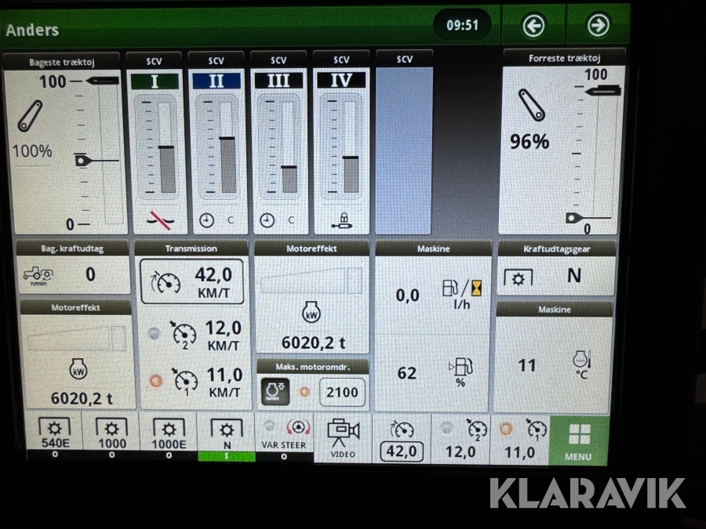Image resolution: width=706 pixels, height=529 pixels.
Task: Tap the SCV IV lock icon
Action: click(341, 220)
